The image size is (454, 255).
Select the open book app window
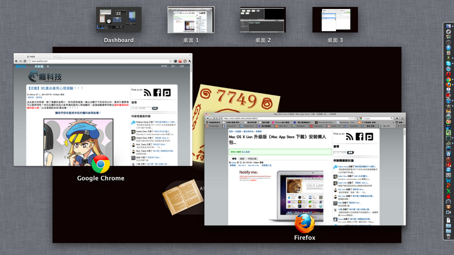tap(183, 197)
